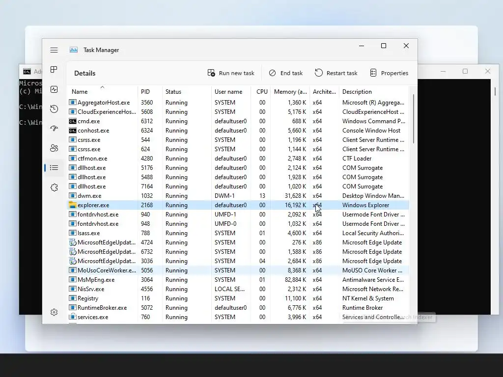Sort by the Name column header

tap(102, 92)
